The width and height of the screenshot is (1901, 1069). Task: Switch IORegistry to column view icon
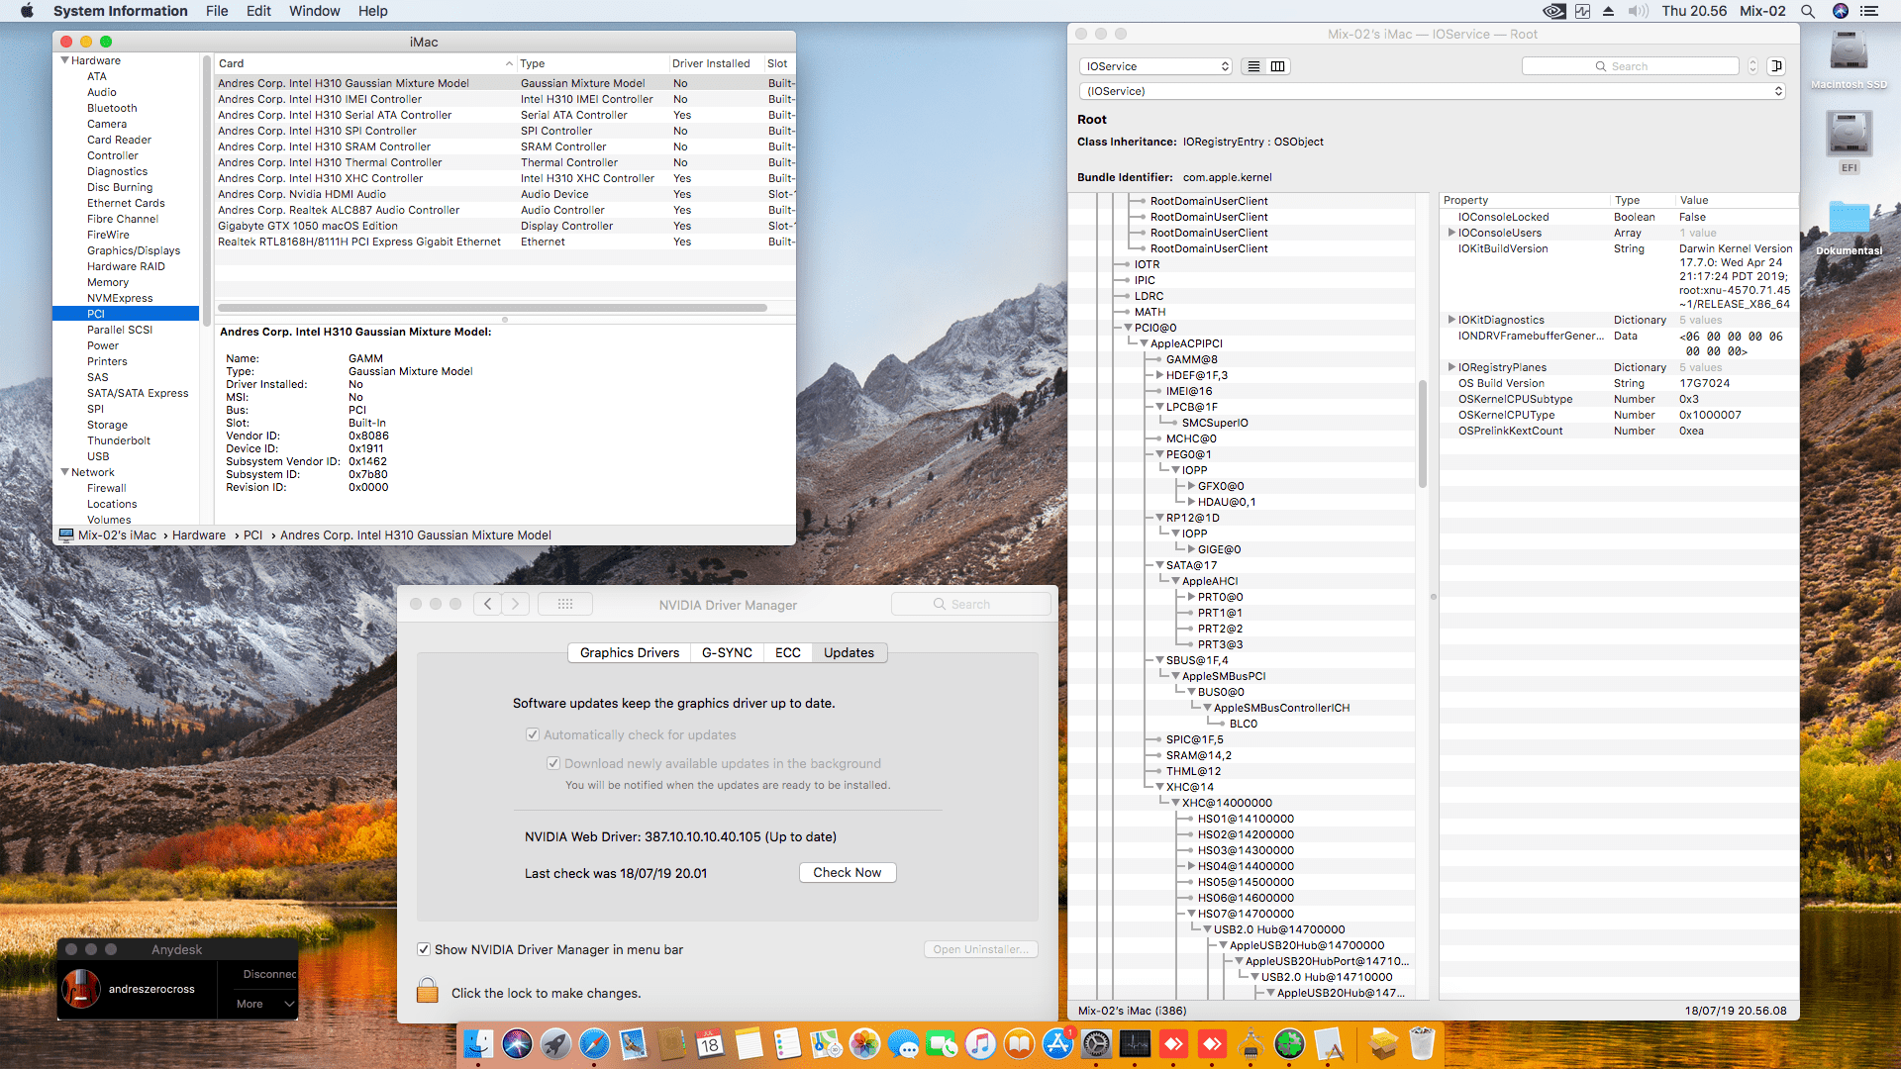click(x=1278, y=66)
